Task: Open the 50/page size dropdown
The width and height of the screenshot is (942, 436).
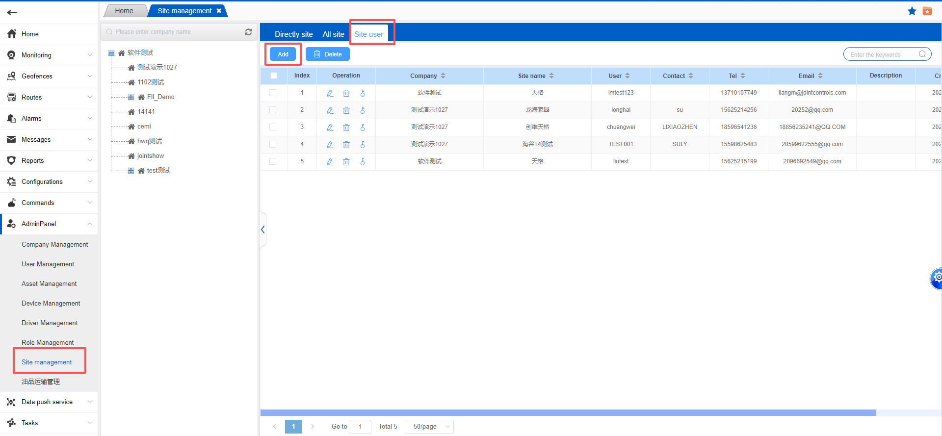Action: coord(429,427)
